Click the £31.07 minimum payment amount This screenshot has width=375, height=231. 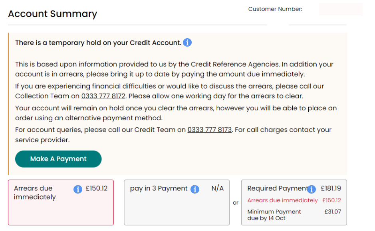click(x=333, y=212)
